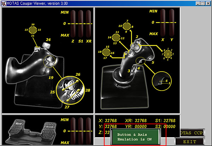Click label 27 below the magnified switch
Screen dimensions: 212x146
tap(67, 107)
